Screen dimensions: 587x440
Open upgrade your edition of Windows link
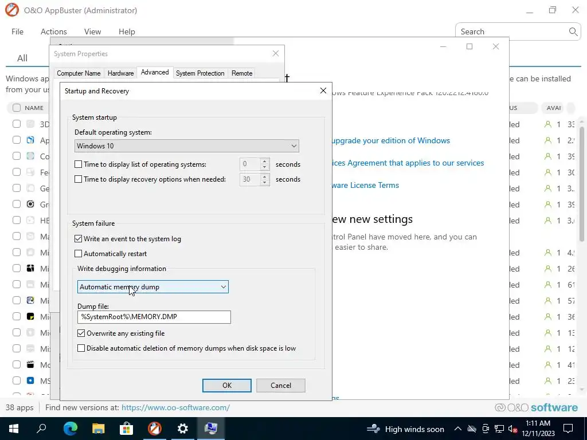point(391,141)
